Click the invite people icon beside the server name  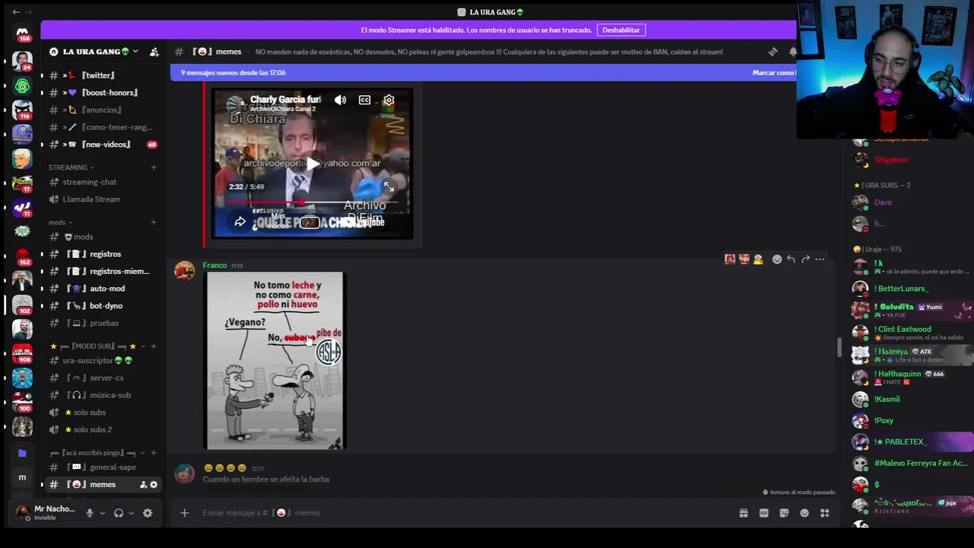pos(154,52)
